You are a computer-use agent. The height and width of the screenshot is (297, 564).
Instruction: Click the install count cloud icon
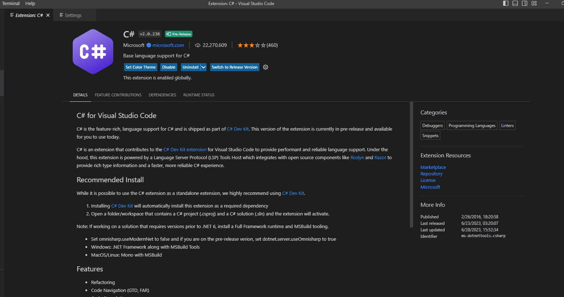point(198,45)
